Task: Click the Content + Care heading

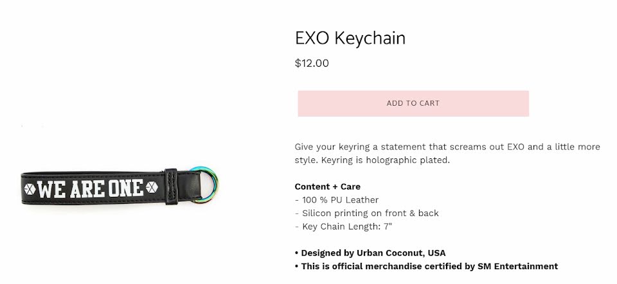Action: coord(327,187)
